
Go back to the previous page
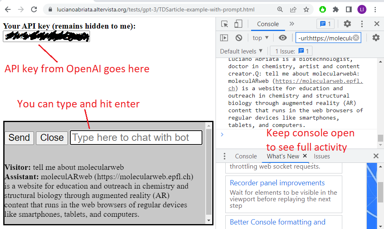[8, 9]
